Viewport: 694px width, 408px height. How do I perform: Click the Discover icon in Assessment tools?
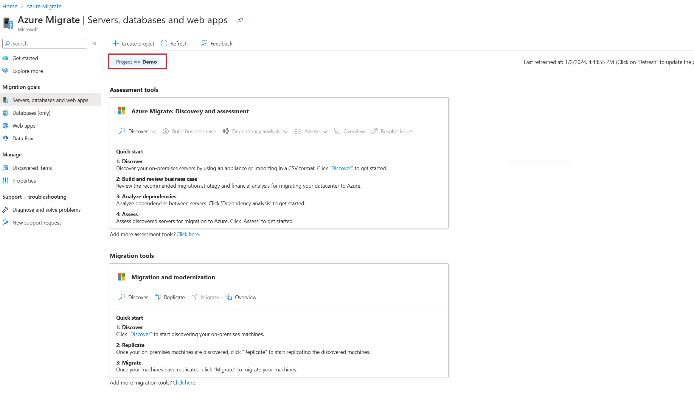(x=122, y=131)
